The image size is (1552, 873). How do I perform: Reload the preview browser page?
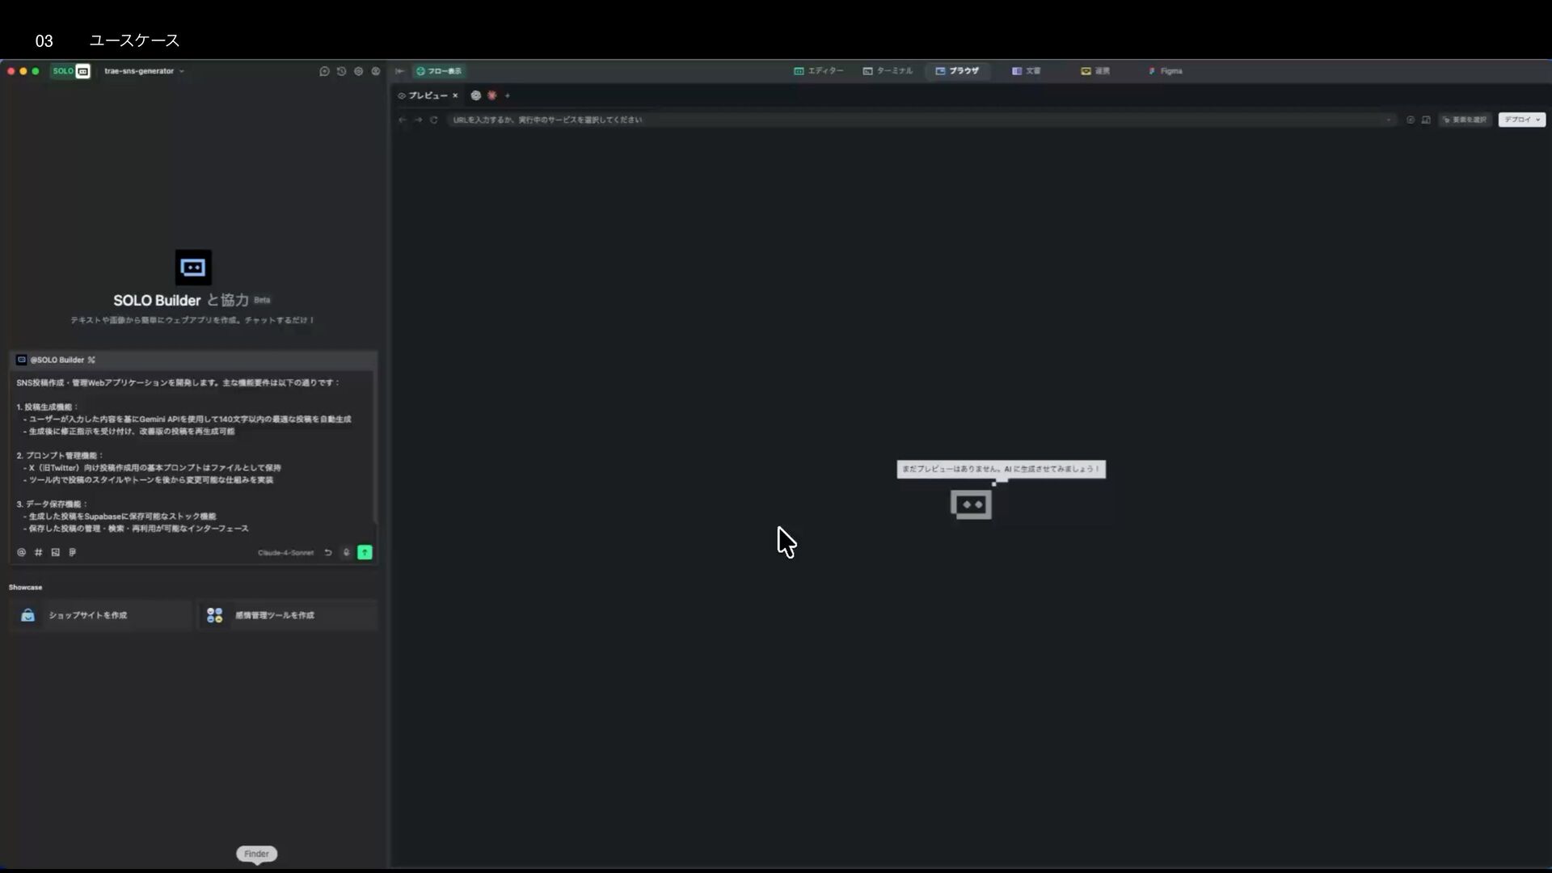click(434, 120)
